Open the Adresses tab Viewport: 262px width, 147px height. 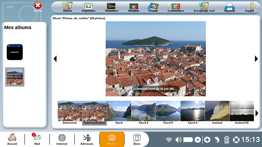click(87, 139)
